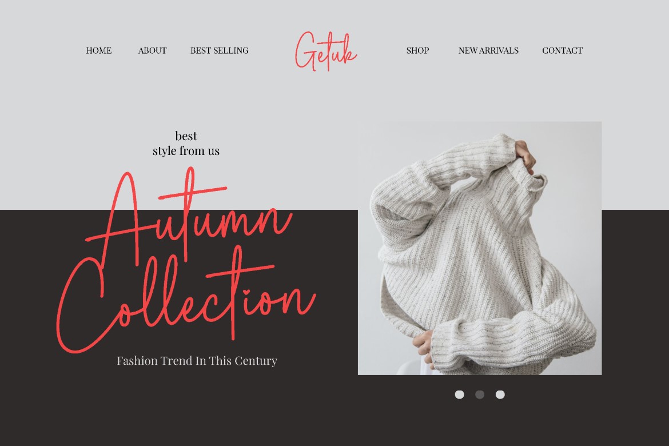Click the Fashion Trend In This Century tagline
The height and width of the screenshot is (446, 669).
click(197, 361)
